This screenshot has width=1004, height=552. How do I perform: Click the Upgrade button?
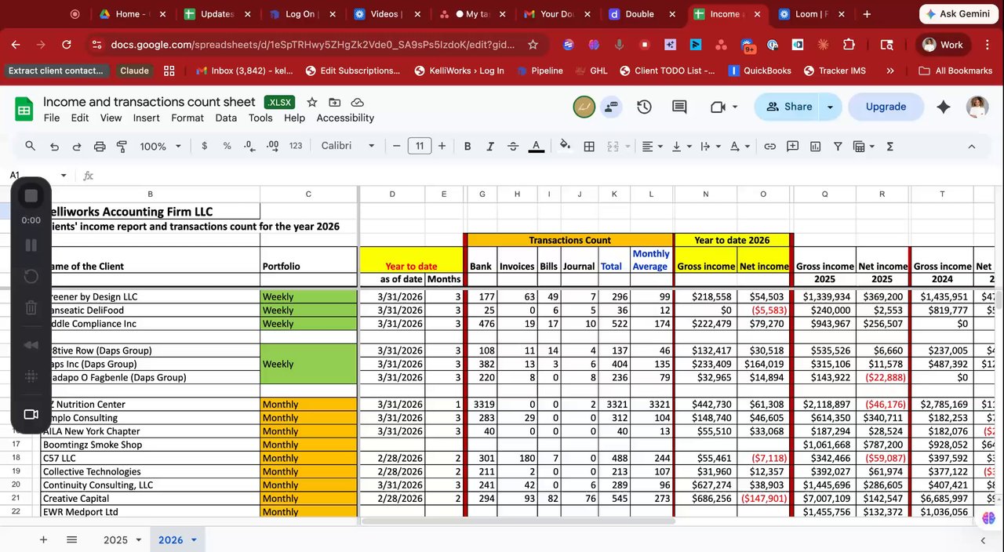886,107
